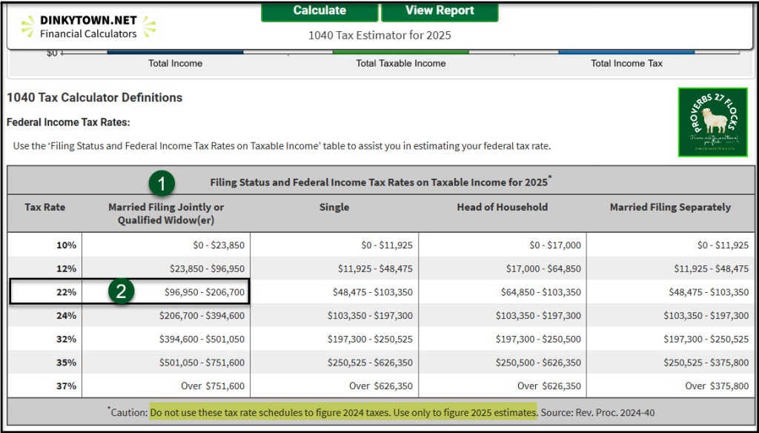Click the green number 1 marker
The height and width of the screenshot is (433, 759).
tap(162, 183)
